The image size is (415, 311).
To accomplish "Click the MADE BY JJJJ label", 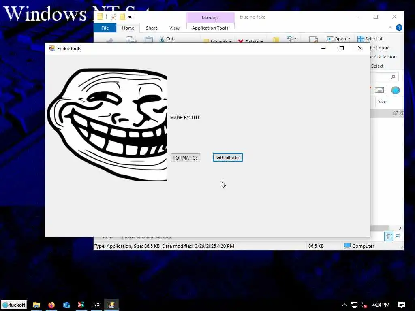I will (184, 118).
